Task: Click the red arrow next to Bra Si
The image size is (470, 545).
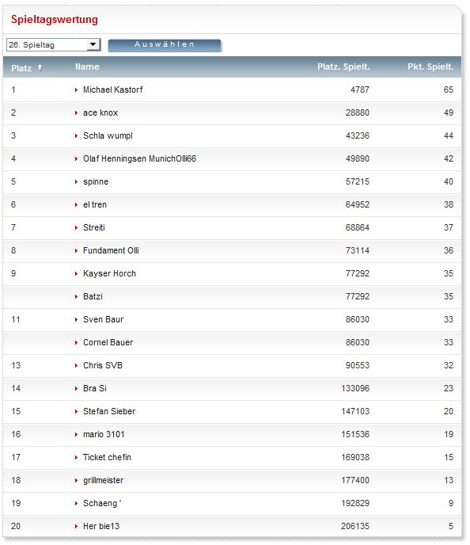Action: pyautogui.click(x=77, y=389)
